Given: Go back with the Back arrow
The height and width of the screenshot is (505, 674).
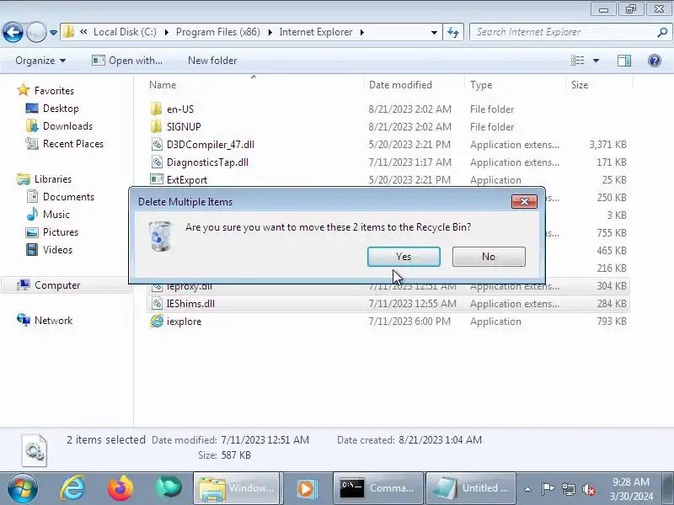Looking at the screenshot, I should [13, 32].
